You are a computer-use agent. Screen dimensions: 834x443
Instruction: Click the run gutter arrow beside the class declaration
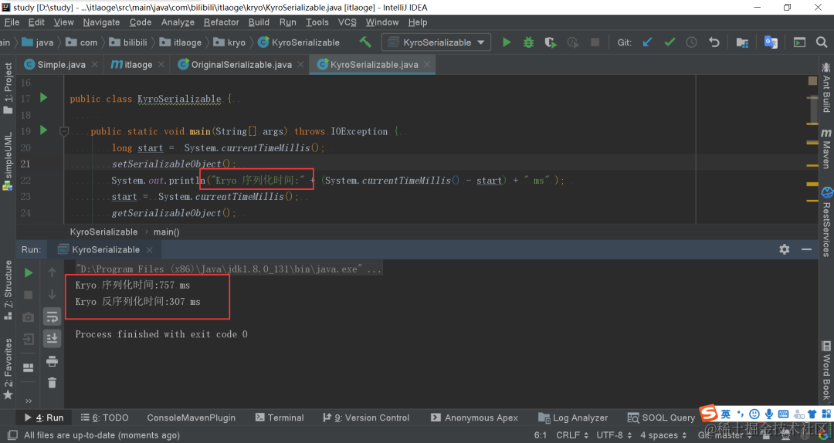click(43, 98)
